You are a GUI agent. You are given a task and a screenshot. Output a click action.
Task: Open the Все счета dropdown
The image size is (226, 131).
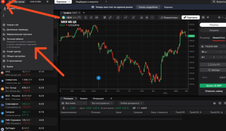pos(73,103)
